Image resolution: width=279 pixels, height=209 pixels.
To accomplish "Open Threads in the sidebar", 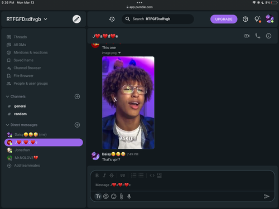I will (20, 37).
